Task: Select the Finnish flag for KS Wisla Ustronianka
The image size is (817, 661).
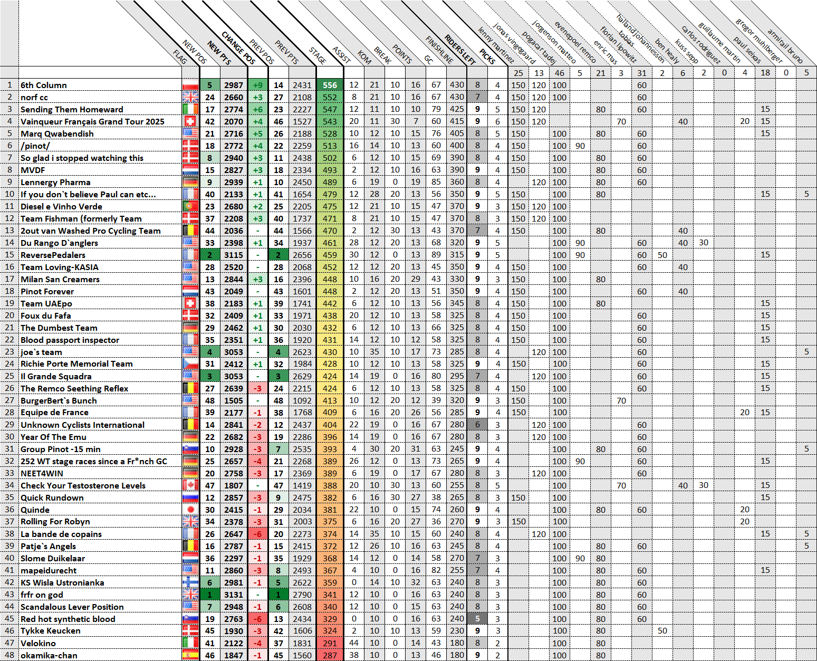Action: 190,582
